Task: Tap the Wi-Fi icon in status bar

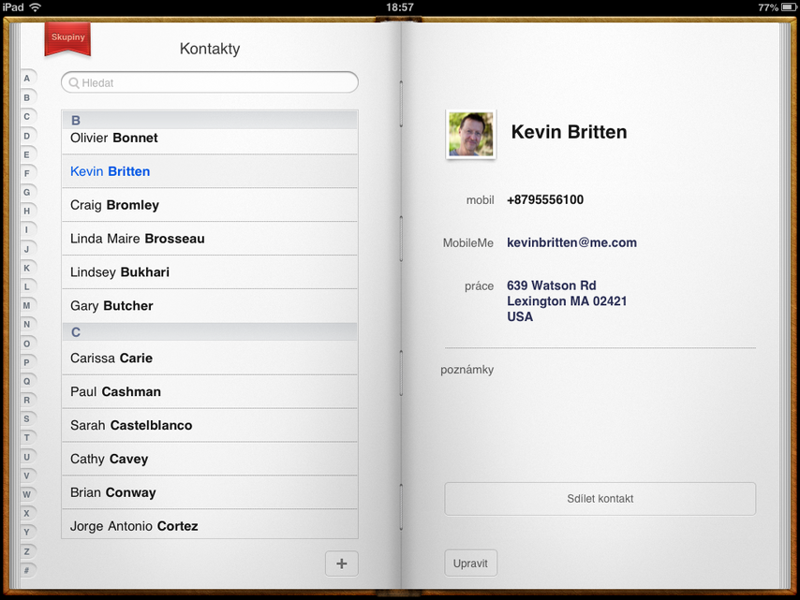Action: pos(35,7)
